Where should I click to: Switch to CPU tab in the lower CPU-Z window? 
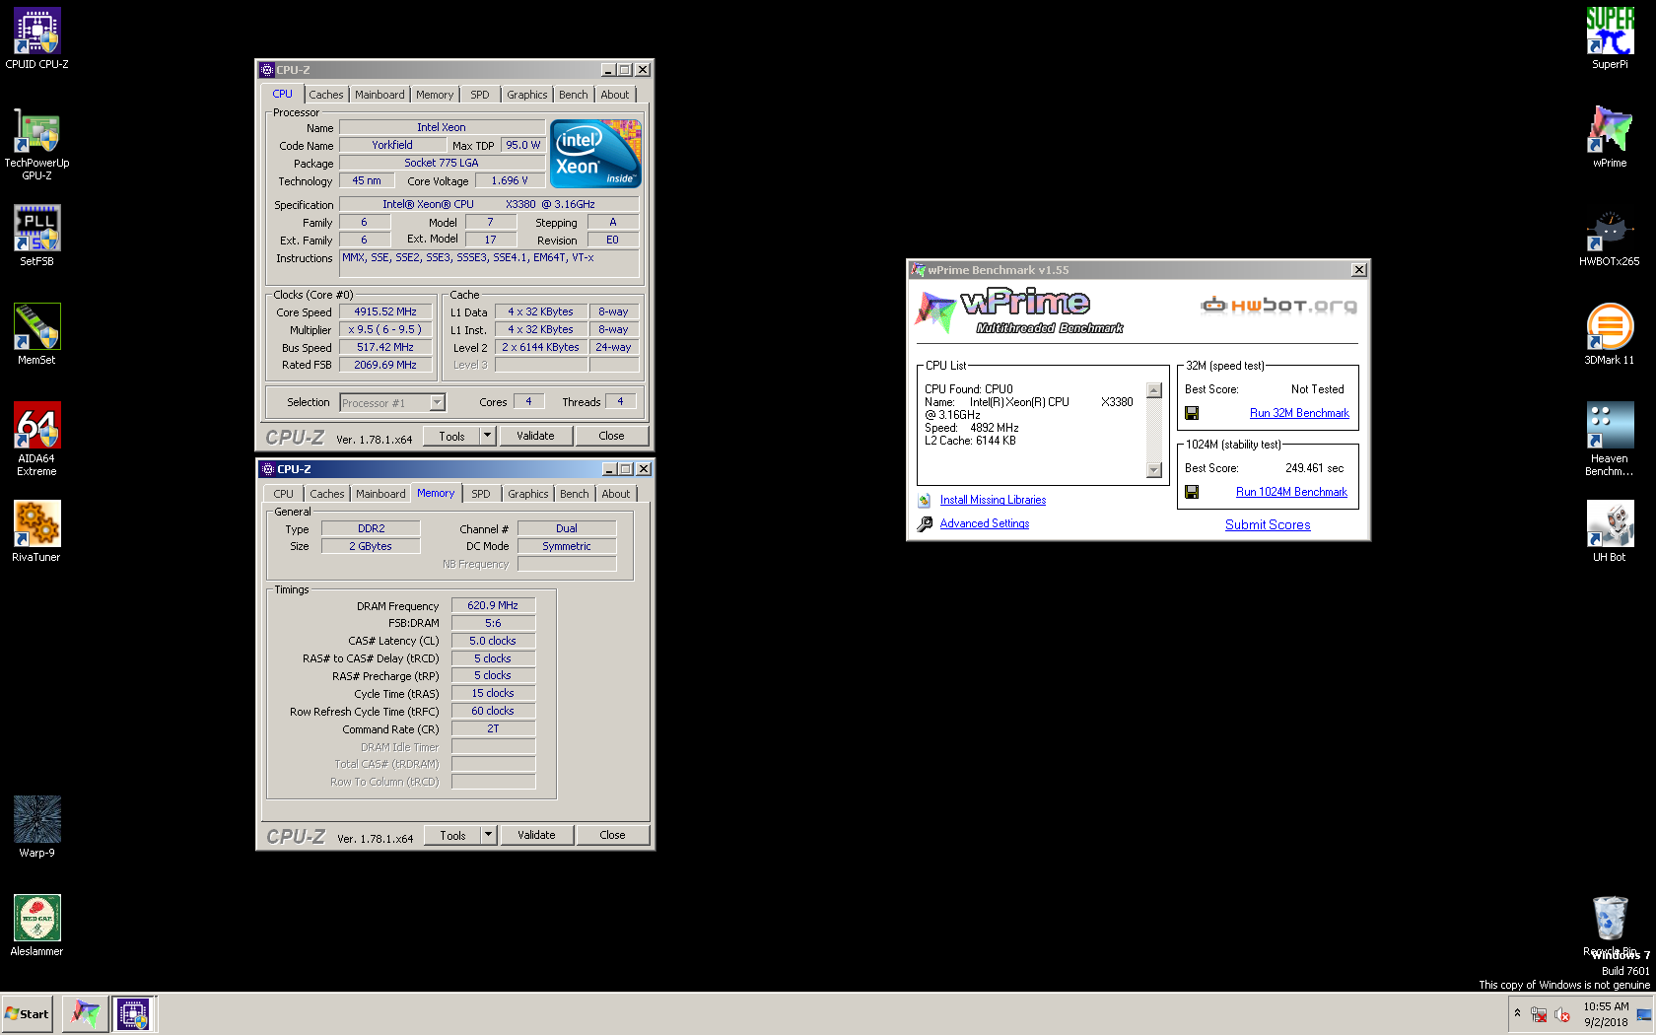click(284, 494)
